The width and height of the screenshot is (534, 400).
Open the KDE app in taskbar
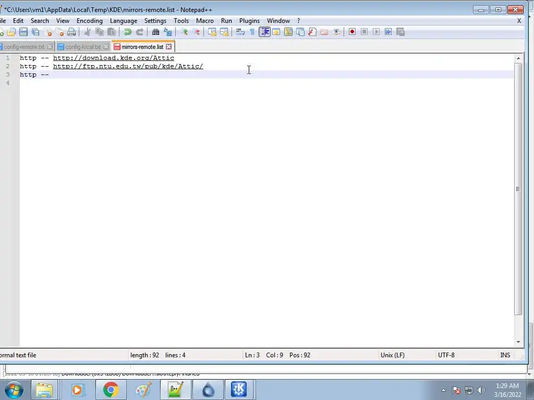click(x=239, y=390)
